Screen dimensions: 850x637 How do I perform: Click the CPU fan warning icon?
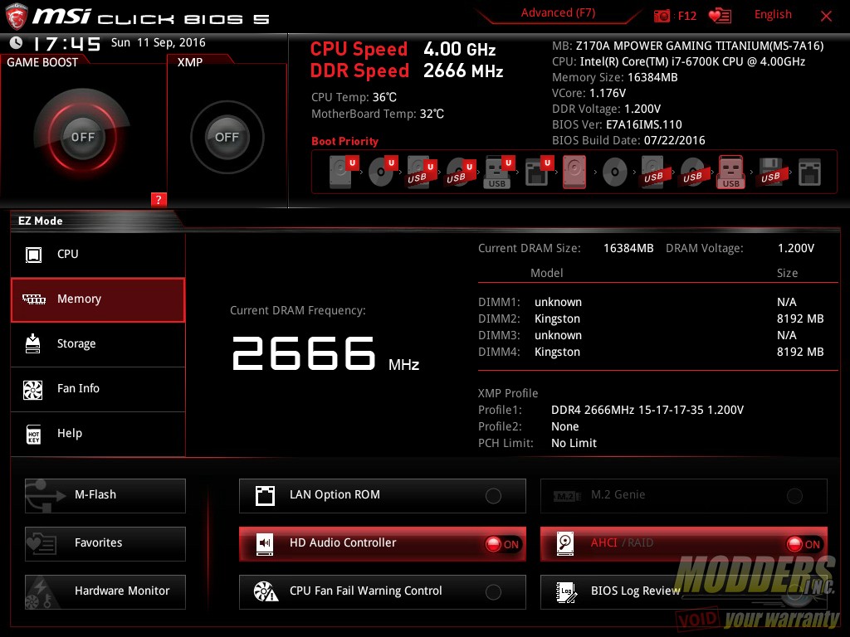click(x=266, y=591)
